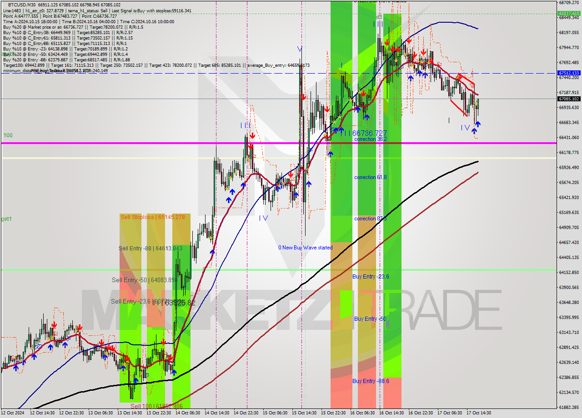Select the '17 Oct 14:30' time label

[x=478, y=413]
